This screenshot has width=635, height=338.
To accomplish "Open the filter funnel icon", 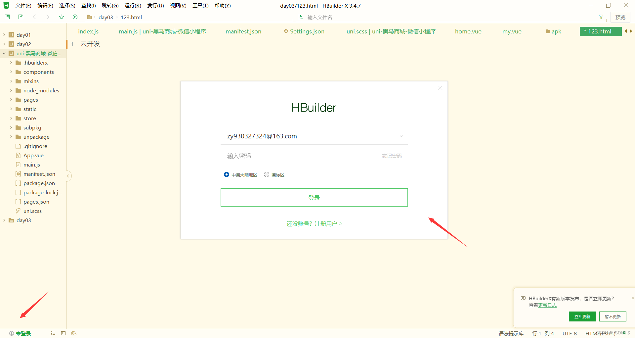I will (x=601, y=17).
